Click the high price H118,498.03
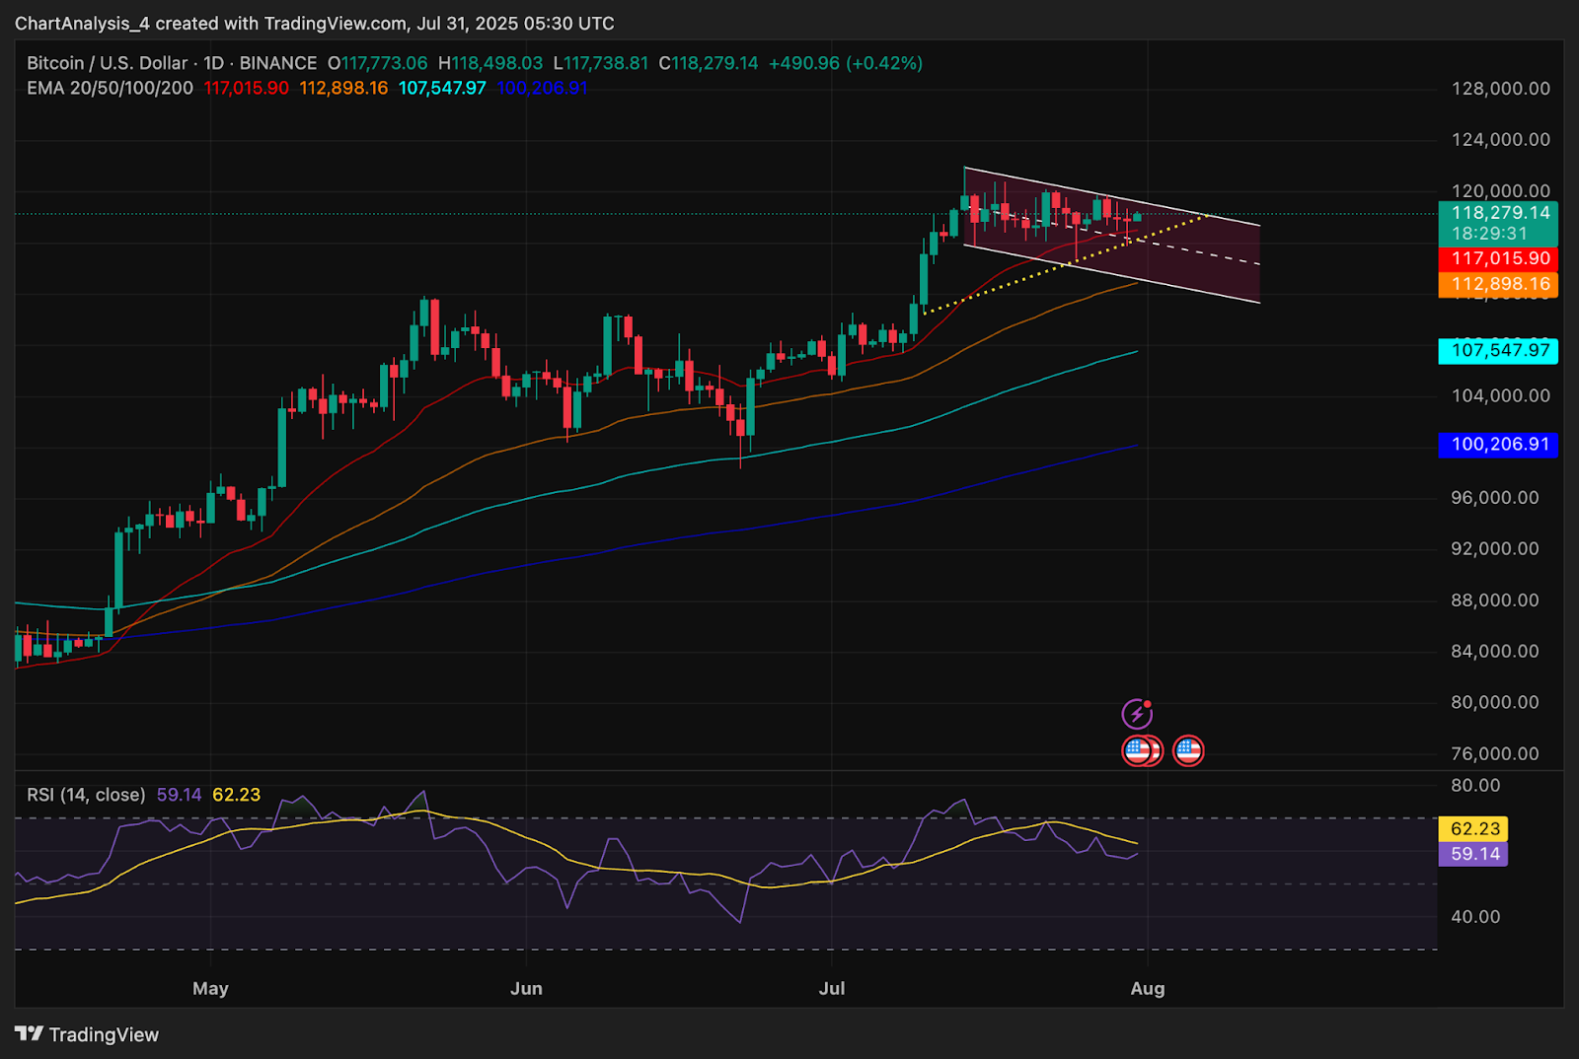Image resolution: width=1579 pixels, height=1059 pixels. pyautogui.click(x=490, y=63)
